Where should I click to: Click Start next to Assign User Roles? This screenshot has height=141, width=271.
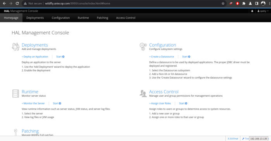click(183, 103)
